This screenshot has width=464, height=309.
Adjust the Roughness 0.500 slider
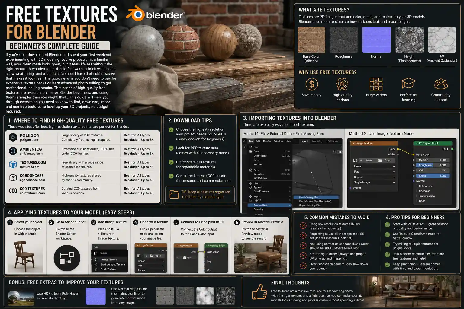433,165
